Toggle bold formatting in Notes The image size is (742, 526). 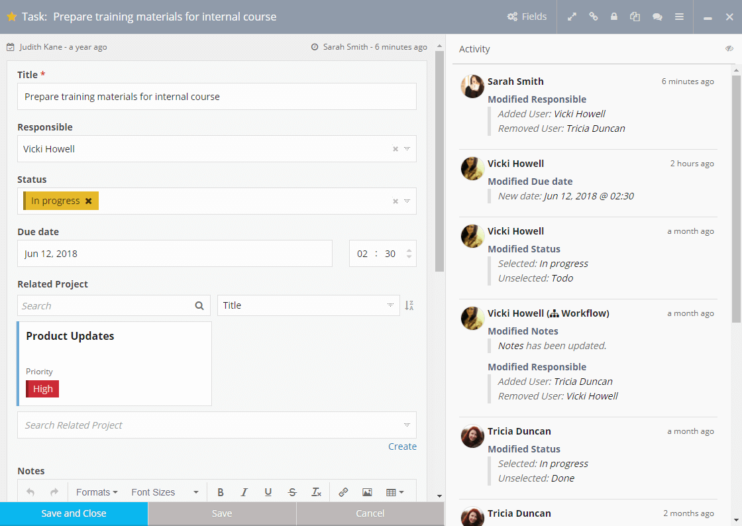tap(221, 492)
